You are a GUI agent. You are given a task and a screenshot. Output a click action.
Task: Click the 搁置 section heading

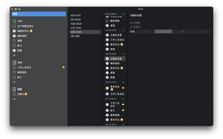point(20,89)
